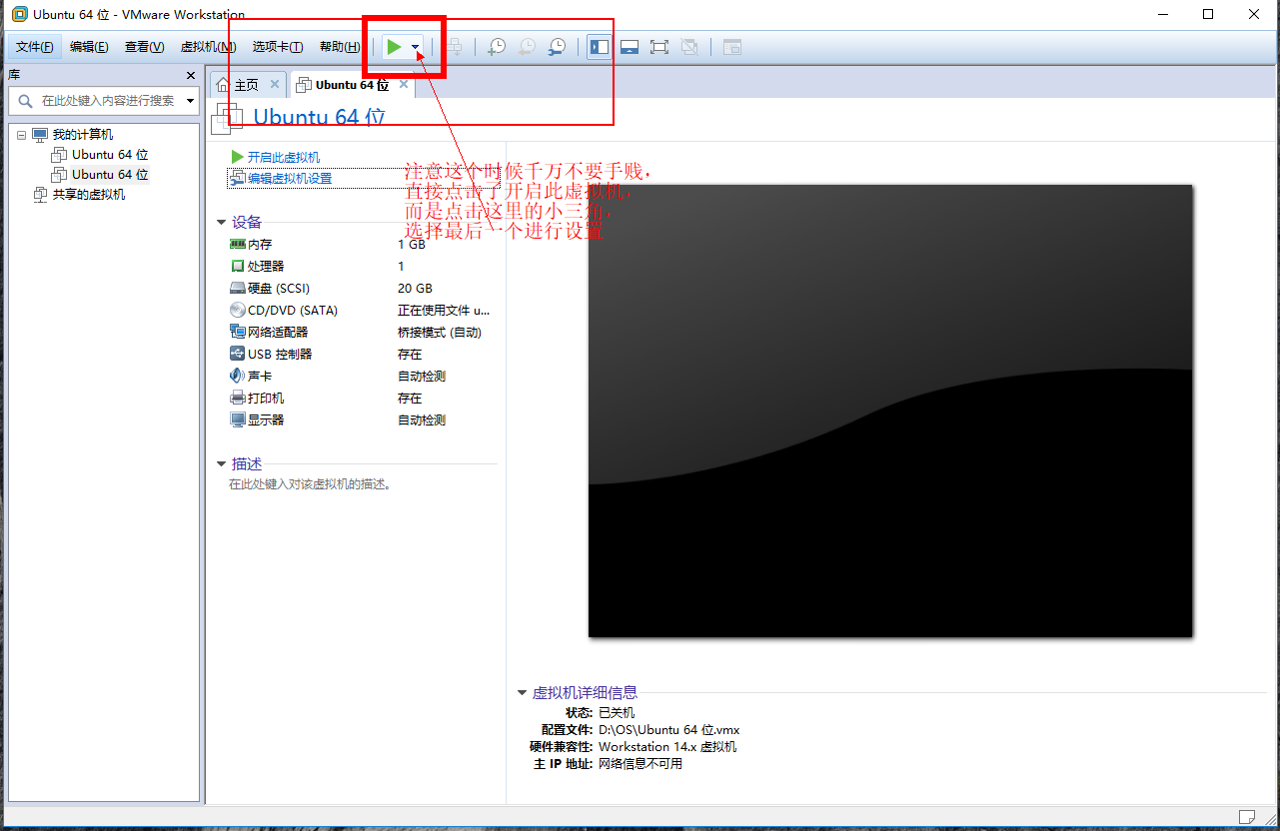
Task: Select 我的计算机 in the library tree
Action: click(83, 135)
